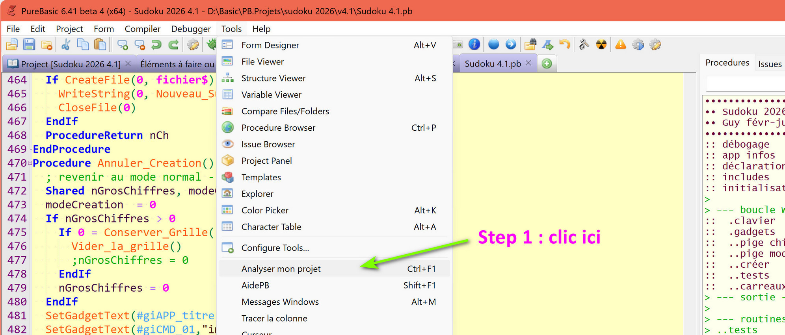Click the radioactive yellow-black toolbar icon
This screenshot has height=335, width=785.
[x=601, y=44]
